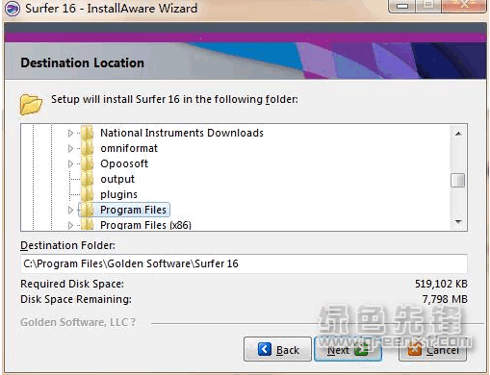490x375 pixels.
Task: Select the omniformat folder name
Action: click(x=129, y=148)
